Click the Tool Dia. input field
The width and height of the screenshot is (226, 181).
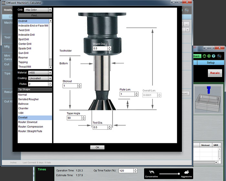point(99,127)
